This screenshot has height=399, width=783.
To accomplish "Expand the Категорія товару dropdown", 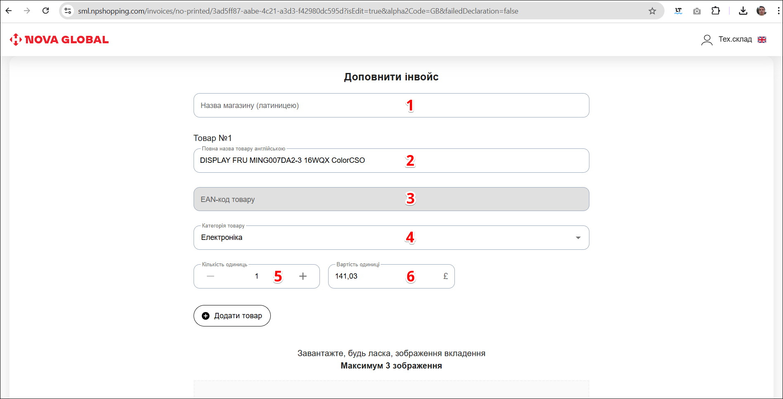I will pos(578,238).
